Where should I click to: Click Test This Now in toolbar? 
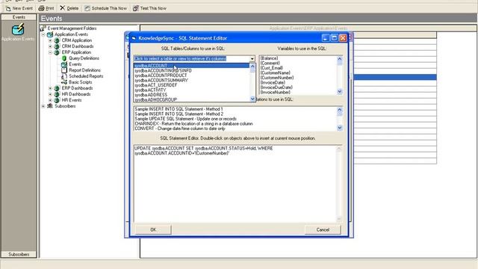click(149, 8)
